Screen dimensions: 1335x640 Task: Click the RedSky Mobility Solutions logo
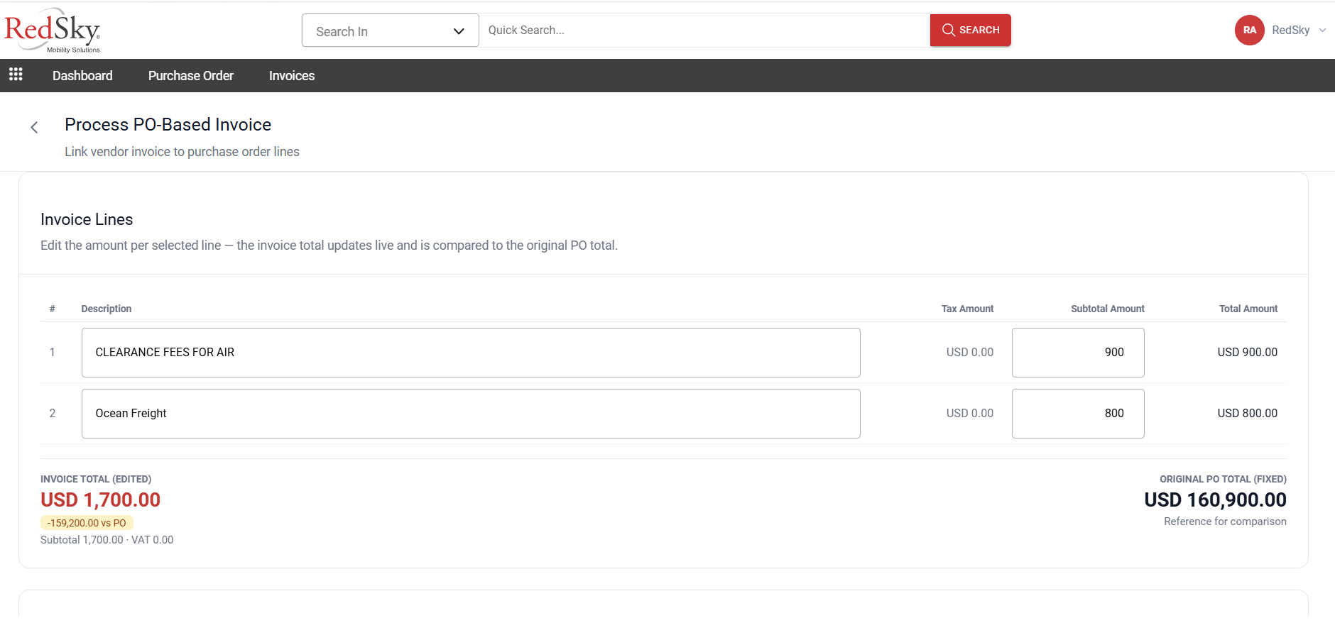[53, 31]
